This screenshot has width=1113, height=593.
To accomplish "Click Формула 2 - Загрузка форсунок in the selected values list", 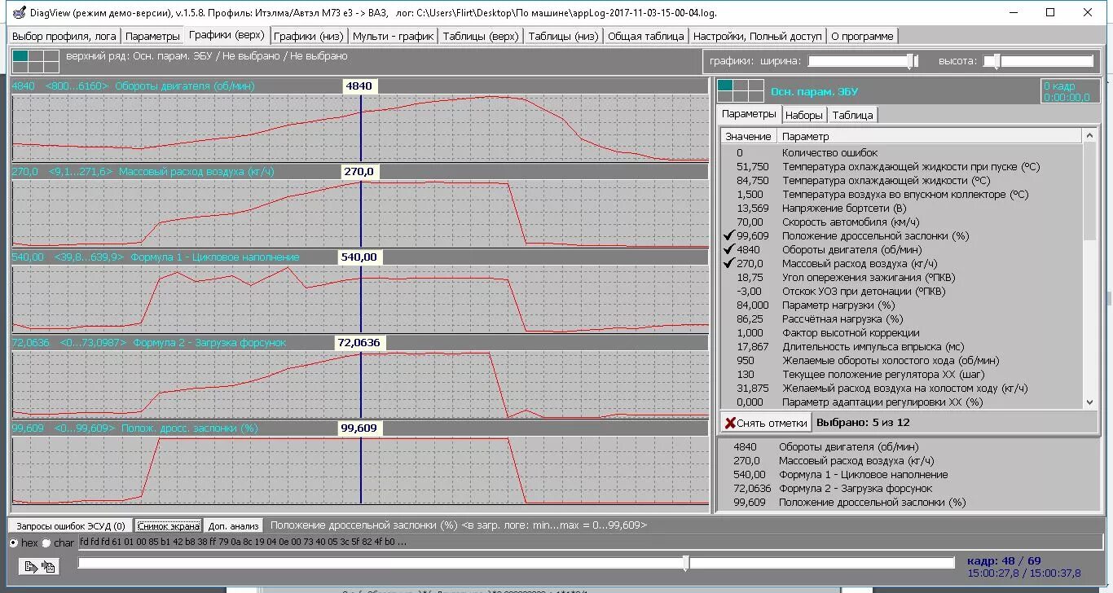I will [x=856, y=488].
